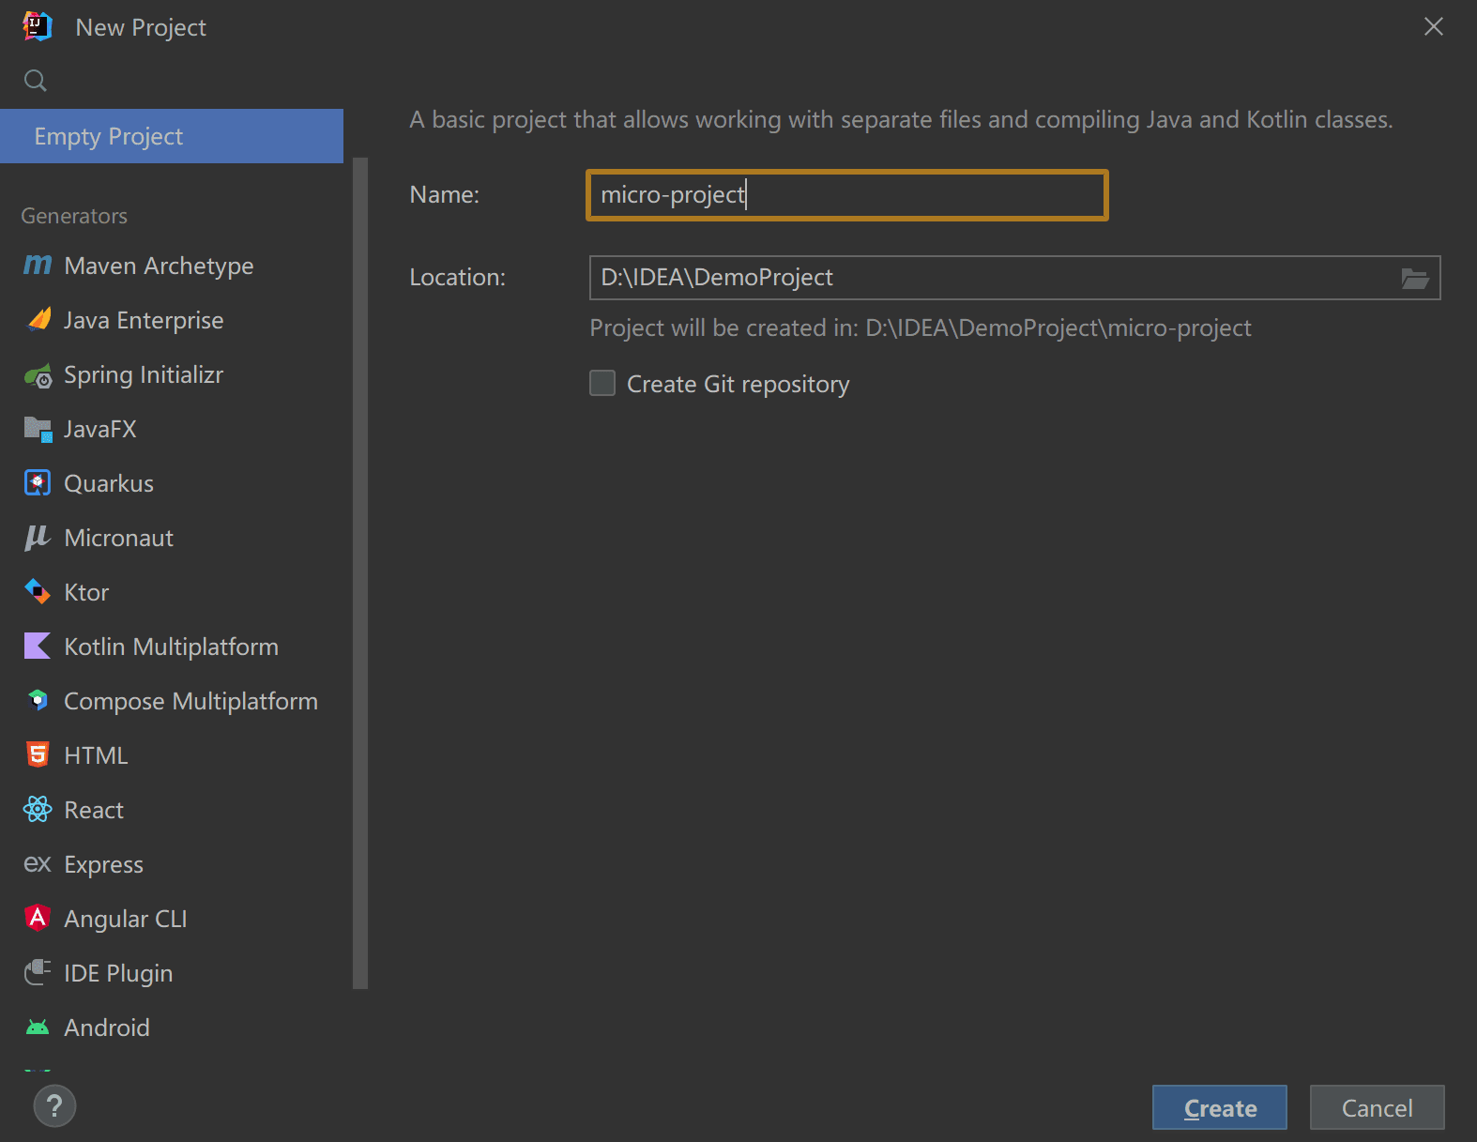Choose Compose Multiplatform from generators
The height and width of the screenshot is (1142, 1477).
(x=191, y=702)
